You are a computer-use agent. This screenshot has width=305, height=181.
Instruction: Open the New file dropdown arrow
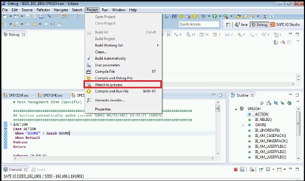point(10,17)
